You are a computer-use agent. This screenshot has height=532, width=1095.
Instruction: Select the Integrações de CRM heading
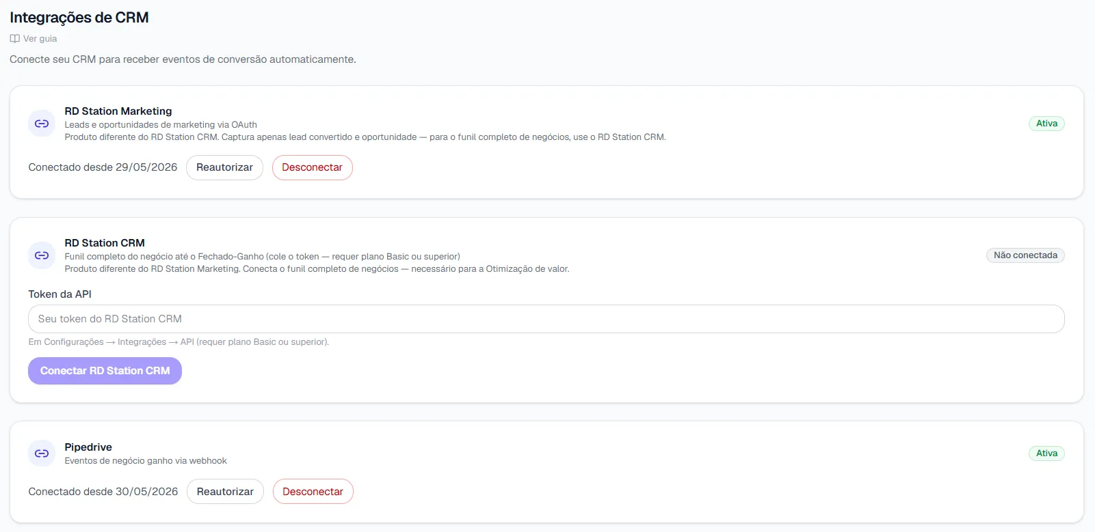pyautogui.click(x=79, y=18)
